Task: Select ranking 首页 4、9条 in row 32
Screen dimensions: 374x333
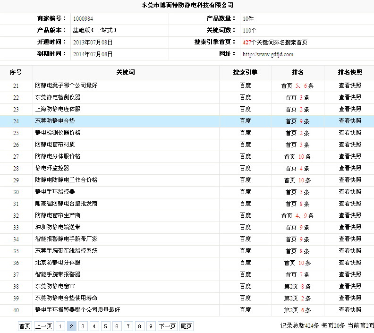Action: [297, 216]
